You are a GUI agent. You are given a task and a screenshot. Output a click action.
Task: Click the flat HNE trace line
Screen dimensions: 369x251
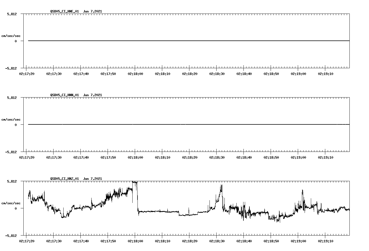(x=189, y=41)
